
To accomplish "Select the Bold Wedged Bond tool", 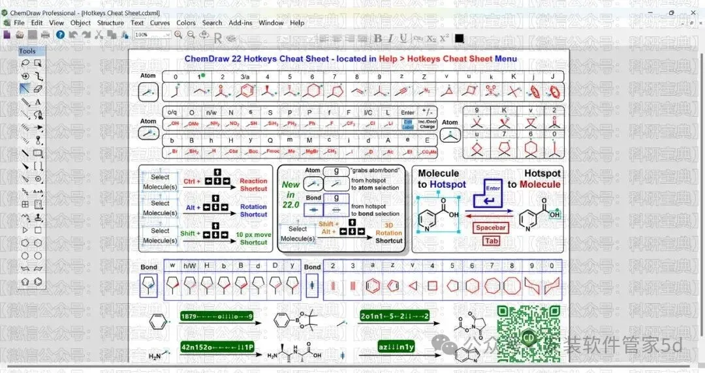I will pos(25,166).
